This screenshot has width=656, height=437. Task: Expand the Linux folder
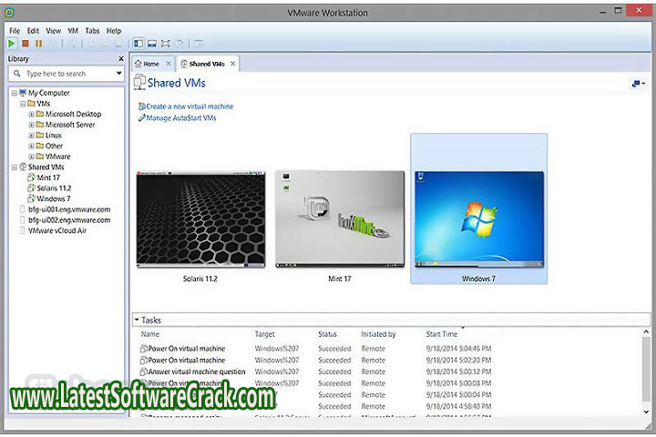31,136
